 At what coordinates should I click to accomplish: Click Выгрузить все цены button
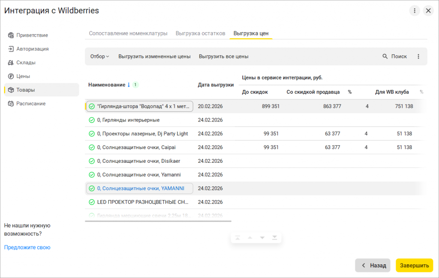pyautogui.click(x=224, y=57)
